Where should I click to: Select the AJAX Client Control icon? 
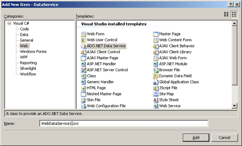83,52
